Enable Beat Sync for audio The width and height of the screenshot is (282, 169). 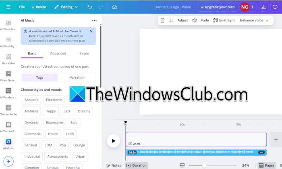pyautogui.click(x=224, y=20)
